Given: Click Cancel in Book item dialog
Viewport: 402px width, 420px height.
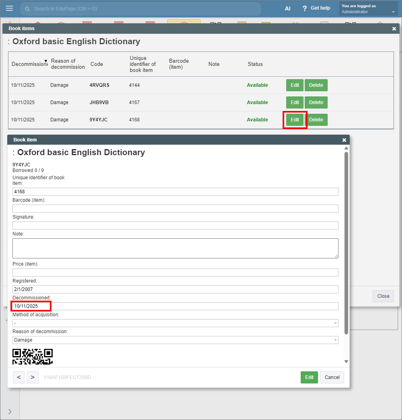Looking at the screenshot, I should [x=332, y=377].
